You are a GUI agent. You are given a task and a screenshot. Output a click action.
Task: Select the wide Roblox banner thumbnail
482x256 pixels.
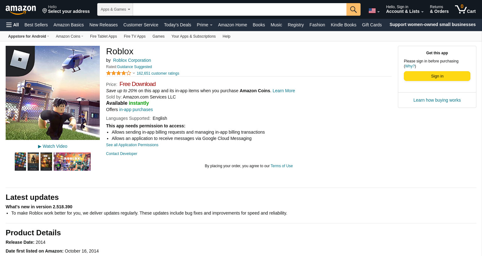[72, 162]
